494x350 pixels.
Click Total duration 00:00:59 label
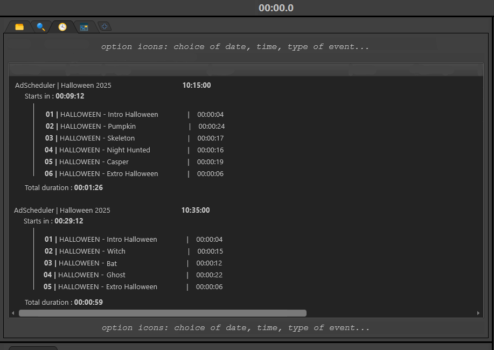[64, 302]
